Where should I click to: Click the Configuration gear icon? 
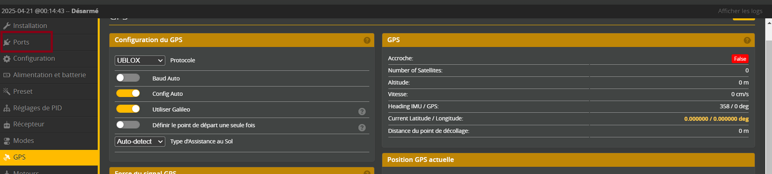point(7,59)
